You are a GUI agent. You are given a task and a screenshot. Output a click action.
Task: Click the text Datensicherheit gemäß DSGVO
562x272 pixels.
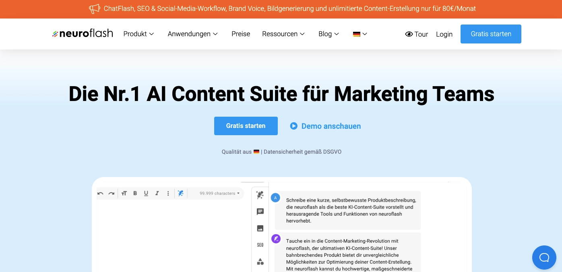point(302,152)
